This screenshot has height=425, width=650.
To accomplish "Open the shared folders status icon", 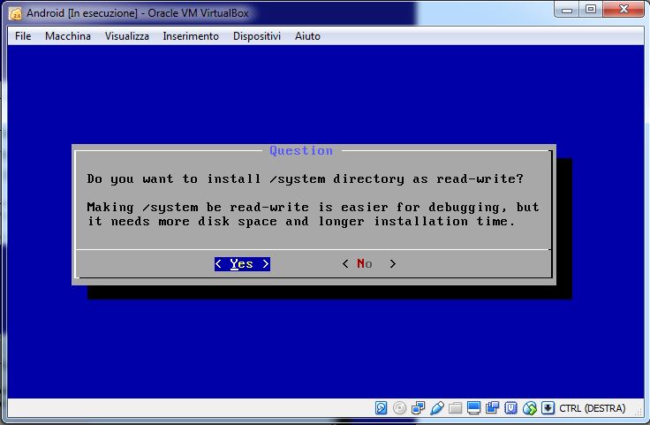I will [456, 408].
